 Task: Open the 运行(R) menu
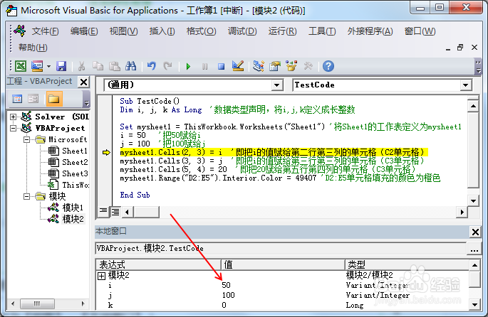click(282, 31)
